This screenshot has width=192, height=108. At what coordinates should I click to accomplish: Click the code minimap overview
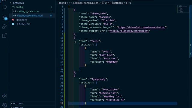click(183, 9)
